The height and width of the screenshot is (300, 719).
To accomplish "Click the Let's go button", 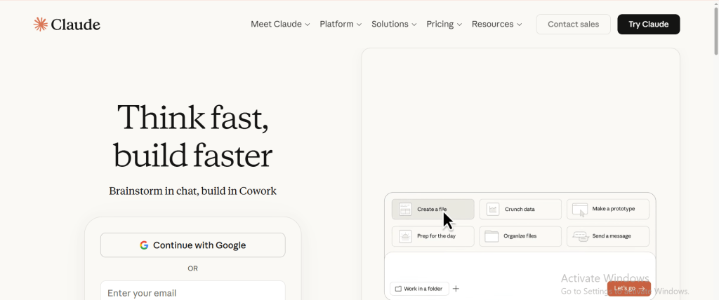I will click(x=628, y=289).
